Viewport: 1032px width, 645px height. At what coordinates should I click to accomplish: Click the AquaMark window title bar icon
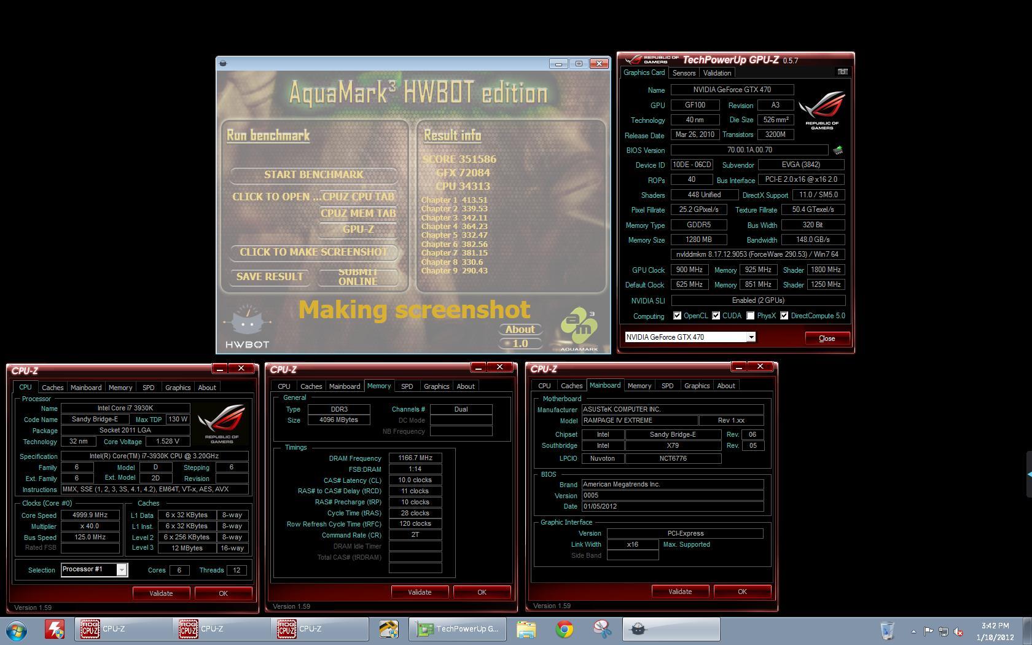223,63
